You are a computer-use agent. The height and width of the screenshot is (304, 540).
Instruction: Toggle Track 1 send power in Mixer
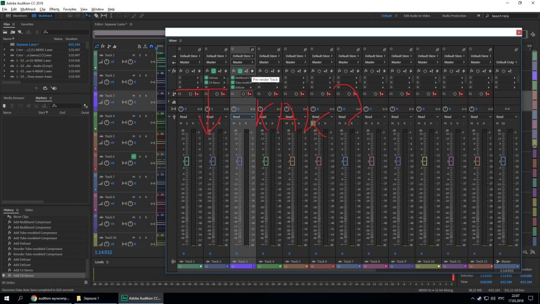coord(191,93)
